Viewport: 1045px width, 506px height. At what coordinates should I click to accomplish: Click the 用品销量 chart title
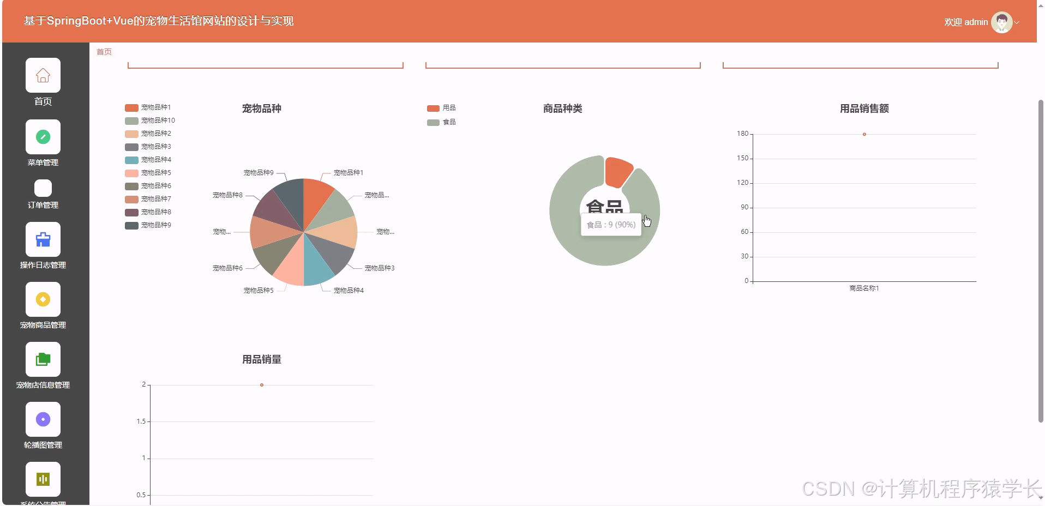pos(262,359)
